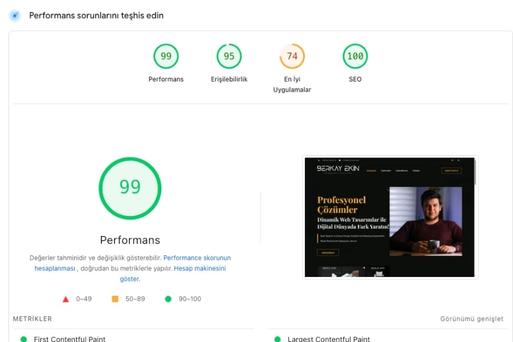Open the Performance skorunun hesaplanması link
The image size is (513, 342).
pos(197,258)
